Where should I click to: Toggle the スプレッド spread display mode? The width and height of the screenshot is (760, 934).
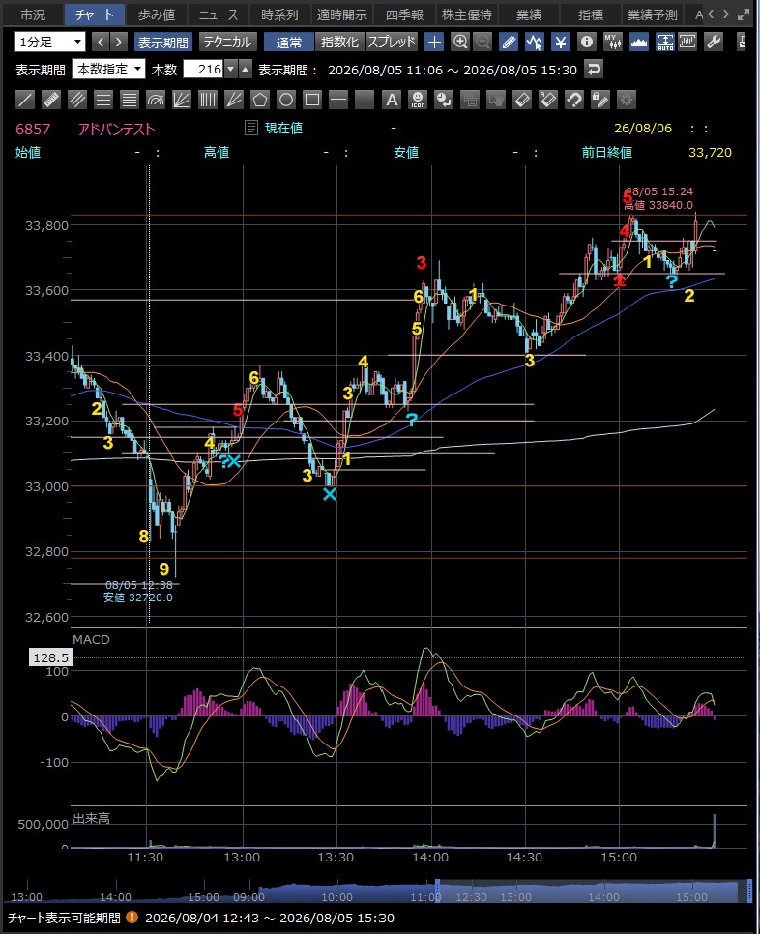(x=392, y=42)
